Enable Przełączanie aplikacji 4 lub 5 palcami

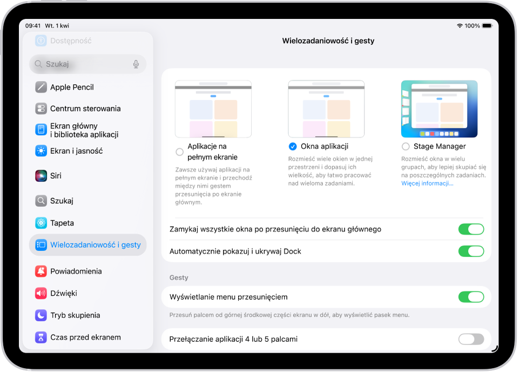click(471, 339)
